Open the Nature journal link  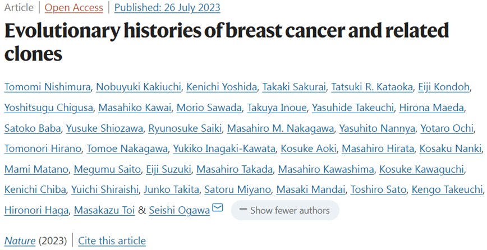[x=20, y=240]
